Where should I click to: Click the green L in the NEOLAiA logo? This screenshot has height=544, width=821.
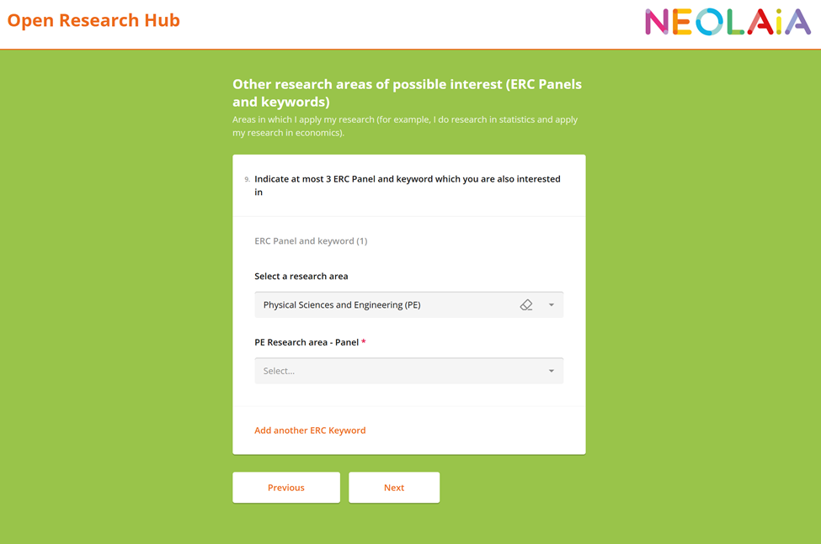coord(735,23)
